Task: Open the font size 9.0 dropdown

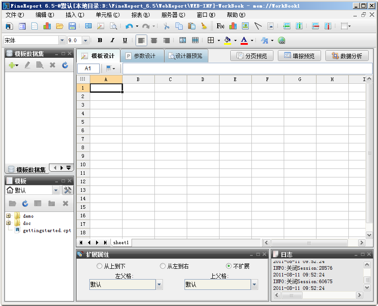Action: pos(85,40)
